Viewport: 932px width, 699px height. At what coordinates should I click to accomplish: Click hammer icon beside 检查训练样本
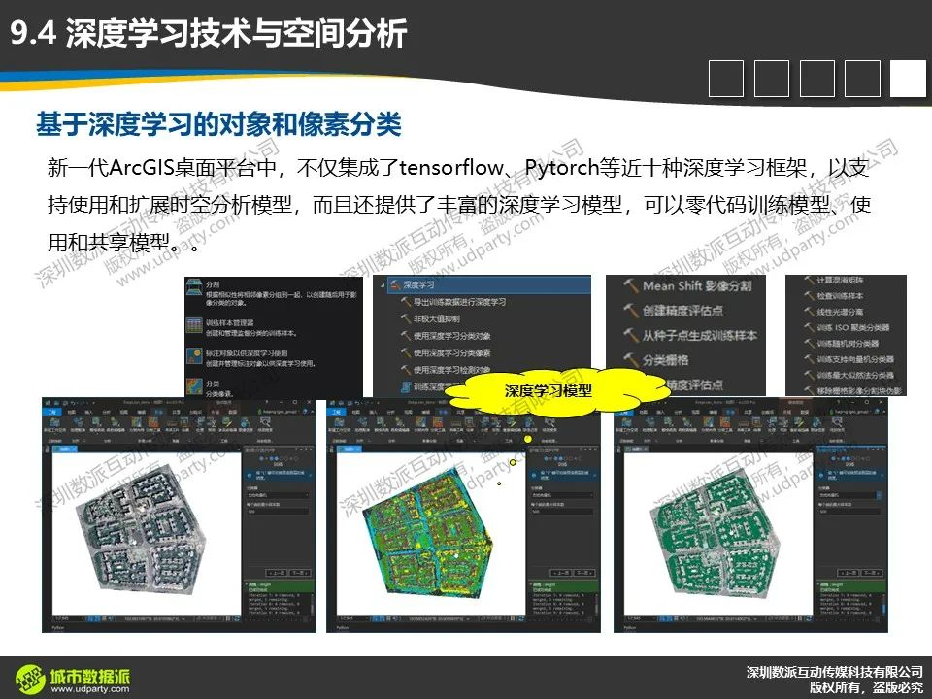coord(809,295)
